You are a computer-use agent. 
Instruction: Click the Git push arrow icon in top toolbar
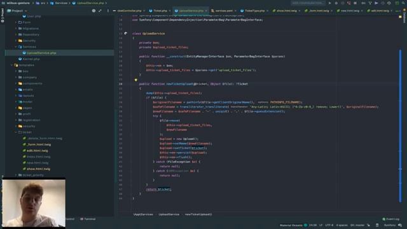click(376, 3)
